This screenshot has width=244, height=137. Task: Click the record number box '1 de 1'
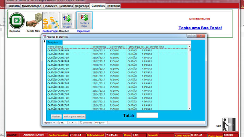pyautogui.click(x=63, y=123)
